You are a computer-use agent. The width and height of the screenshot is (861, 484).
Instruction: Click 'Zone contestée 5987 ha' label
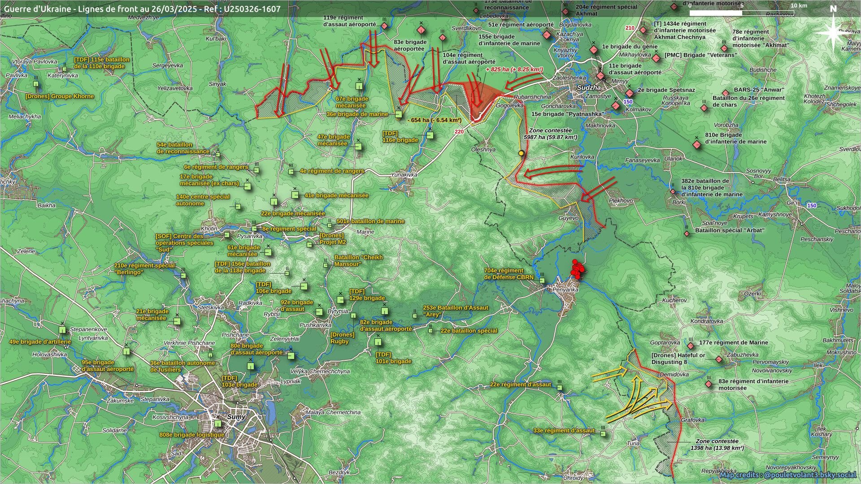click(x=550, y=134)
